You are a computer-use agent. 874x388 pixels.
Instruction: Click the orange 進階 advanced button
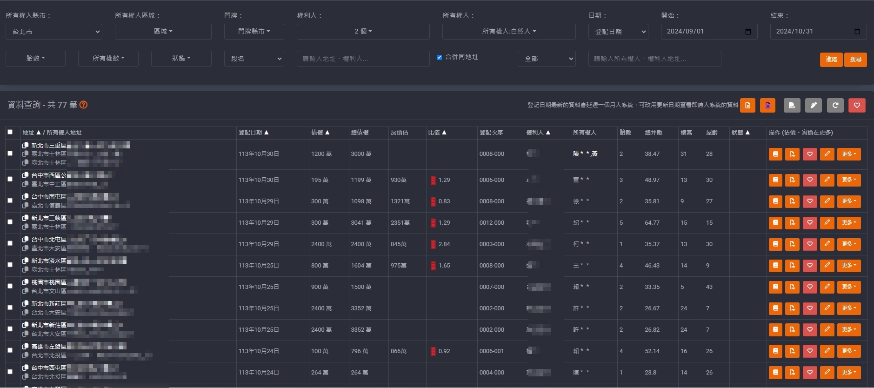[831, 60]
